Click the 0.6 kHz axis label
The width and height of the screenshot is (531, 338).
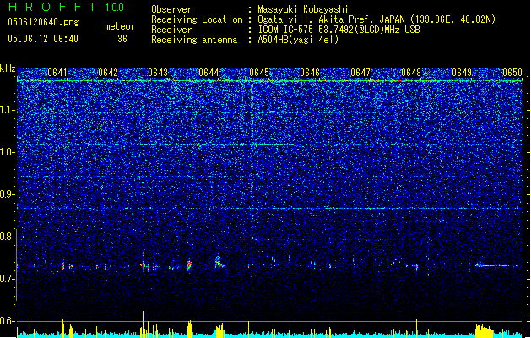click(7, 321)
